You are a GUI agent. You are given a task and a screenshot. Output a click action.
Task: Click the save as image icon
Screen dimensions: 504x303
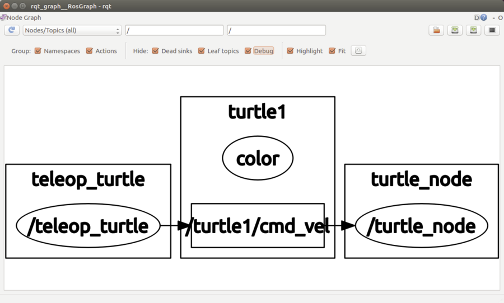click(x=492, y=30)
